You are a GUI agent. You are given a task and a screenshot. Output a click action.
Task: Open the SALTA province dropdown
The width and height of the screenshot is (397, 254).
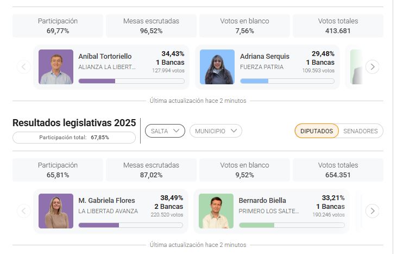point(165,131)
